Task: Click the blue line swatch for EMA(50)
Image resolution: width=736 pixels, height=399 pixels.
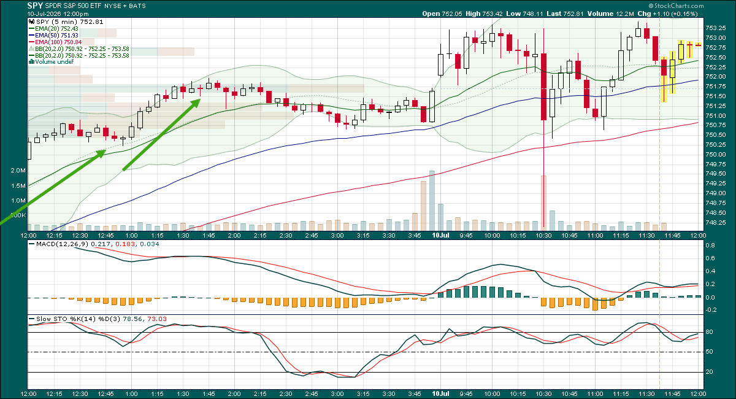Action: 32,35
